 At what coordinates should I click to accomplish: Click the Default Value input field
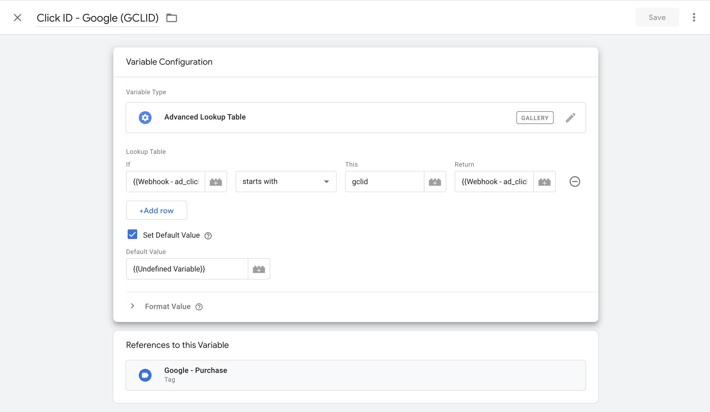pyautogui.click(x=187, y=269)
